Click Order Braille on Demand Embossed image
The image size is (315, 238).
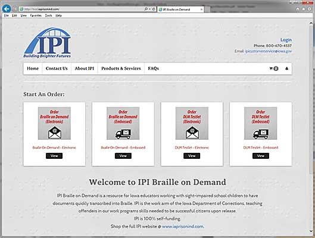click(x=123, y=123)
